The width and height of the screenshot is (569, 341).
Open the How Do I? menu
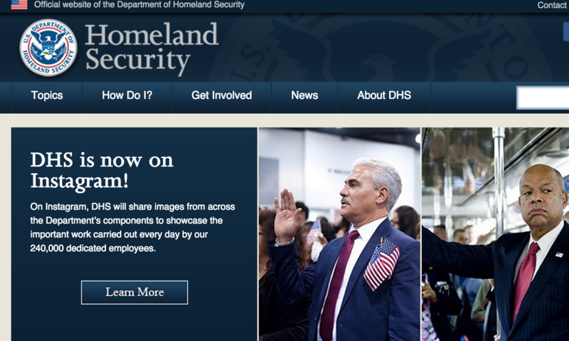click(127, 95)
